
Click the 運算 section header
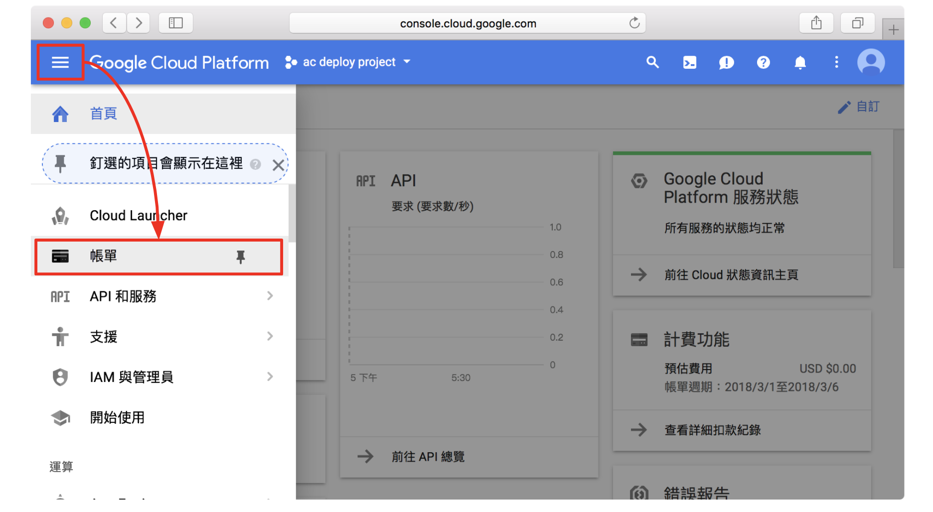tap(61, 467)
